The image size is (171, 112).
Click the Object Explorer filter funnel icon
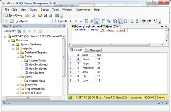(x=35, y=31)
